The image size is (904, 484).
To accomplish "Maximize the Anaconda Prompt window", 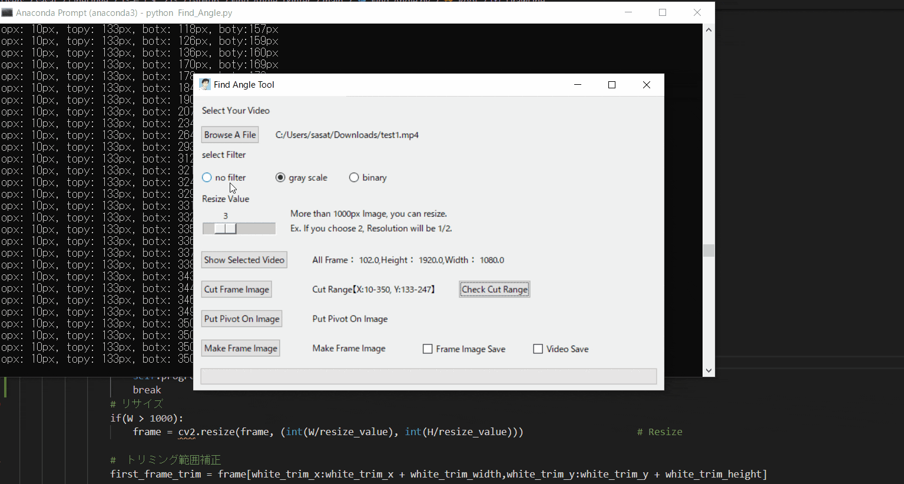I will tap(663, 12).
